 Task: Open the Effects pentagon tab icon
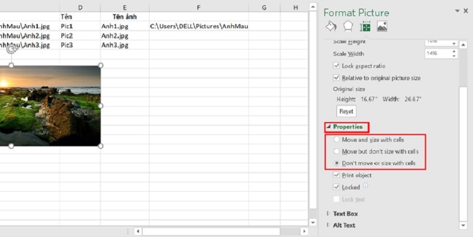pos(348,27)
